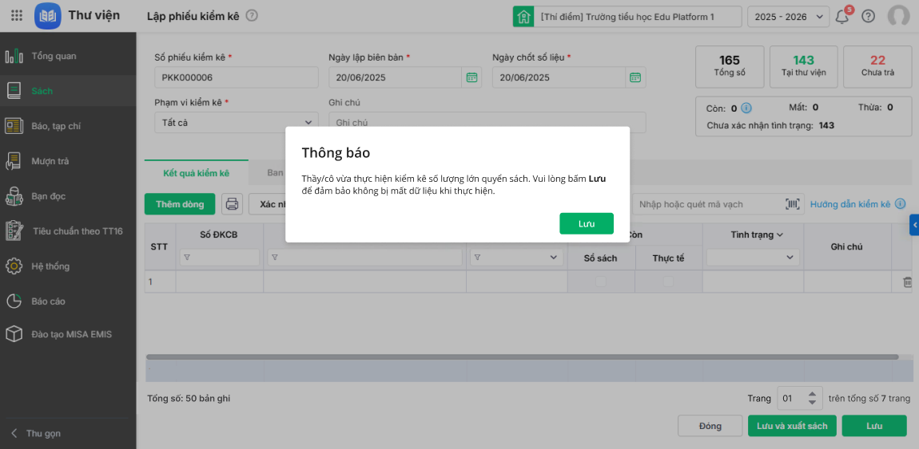The width and height of the screenshot is (919, 449).
Task: Open calendar for Ngày lập biên bản
Action: [x=471, y=77]
